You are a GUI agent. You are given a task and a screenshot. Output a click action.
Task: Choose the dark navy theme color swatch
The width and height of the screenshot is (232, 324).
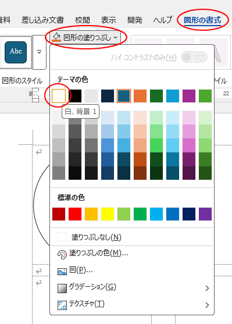click(x=108, y=96)
